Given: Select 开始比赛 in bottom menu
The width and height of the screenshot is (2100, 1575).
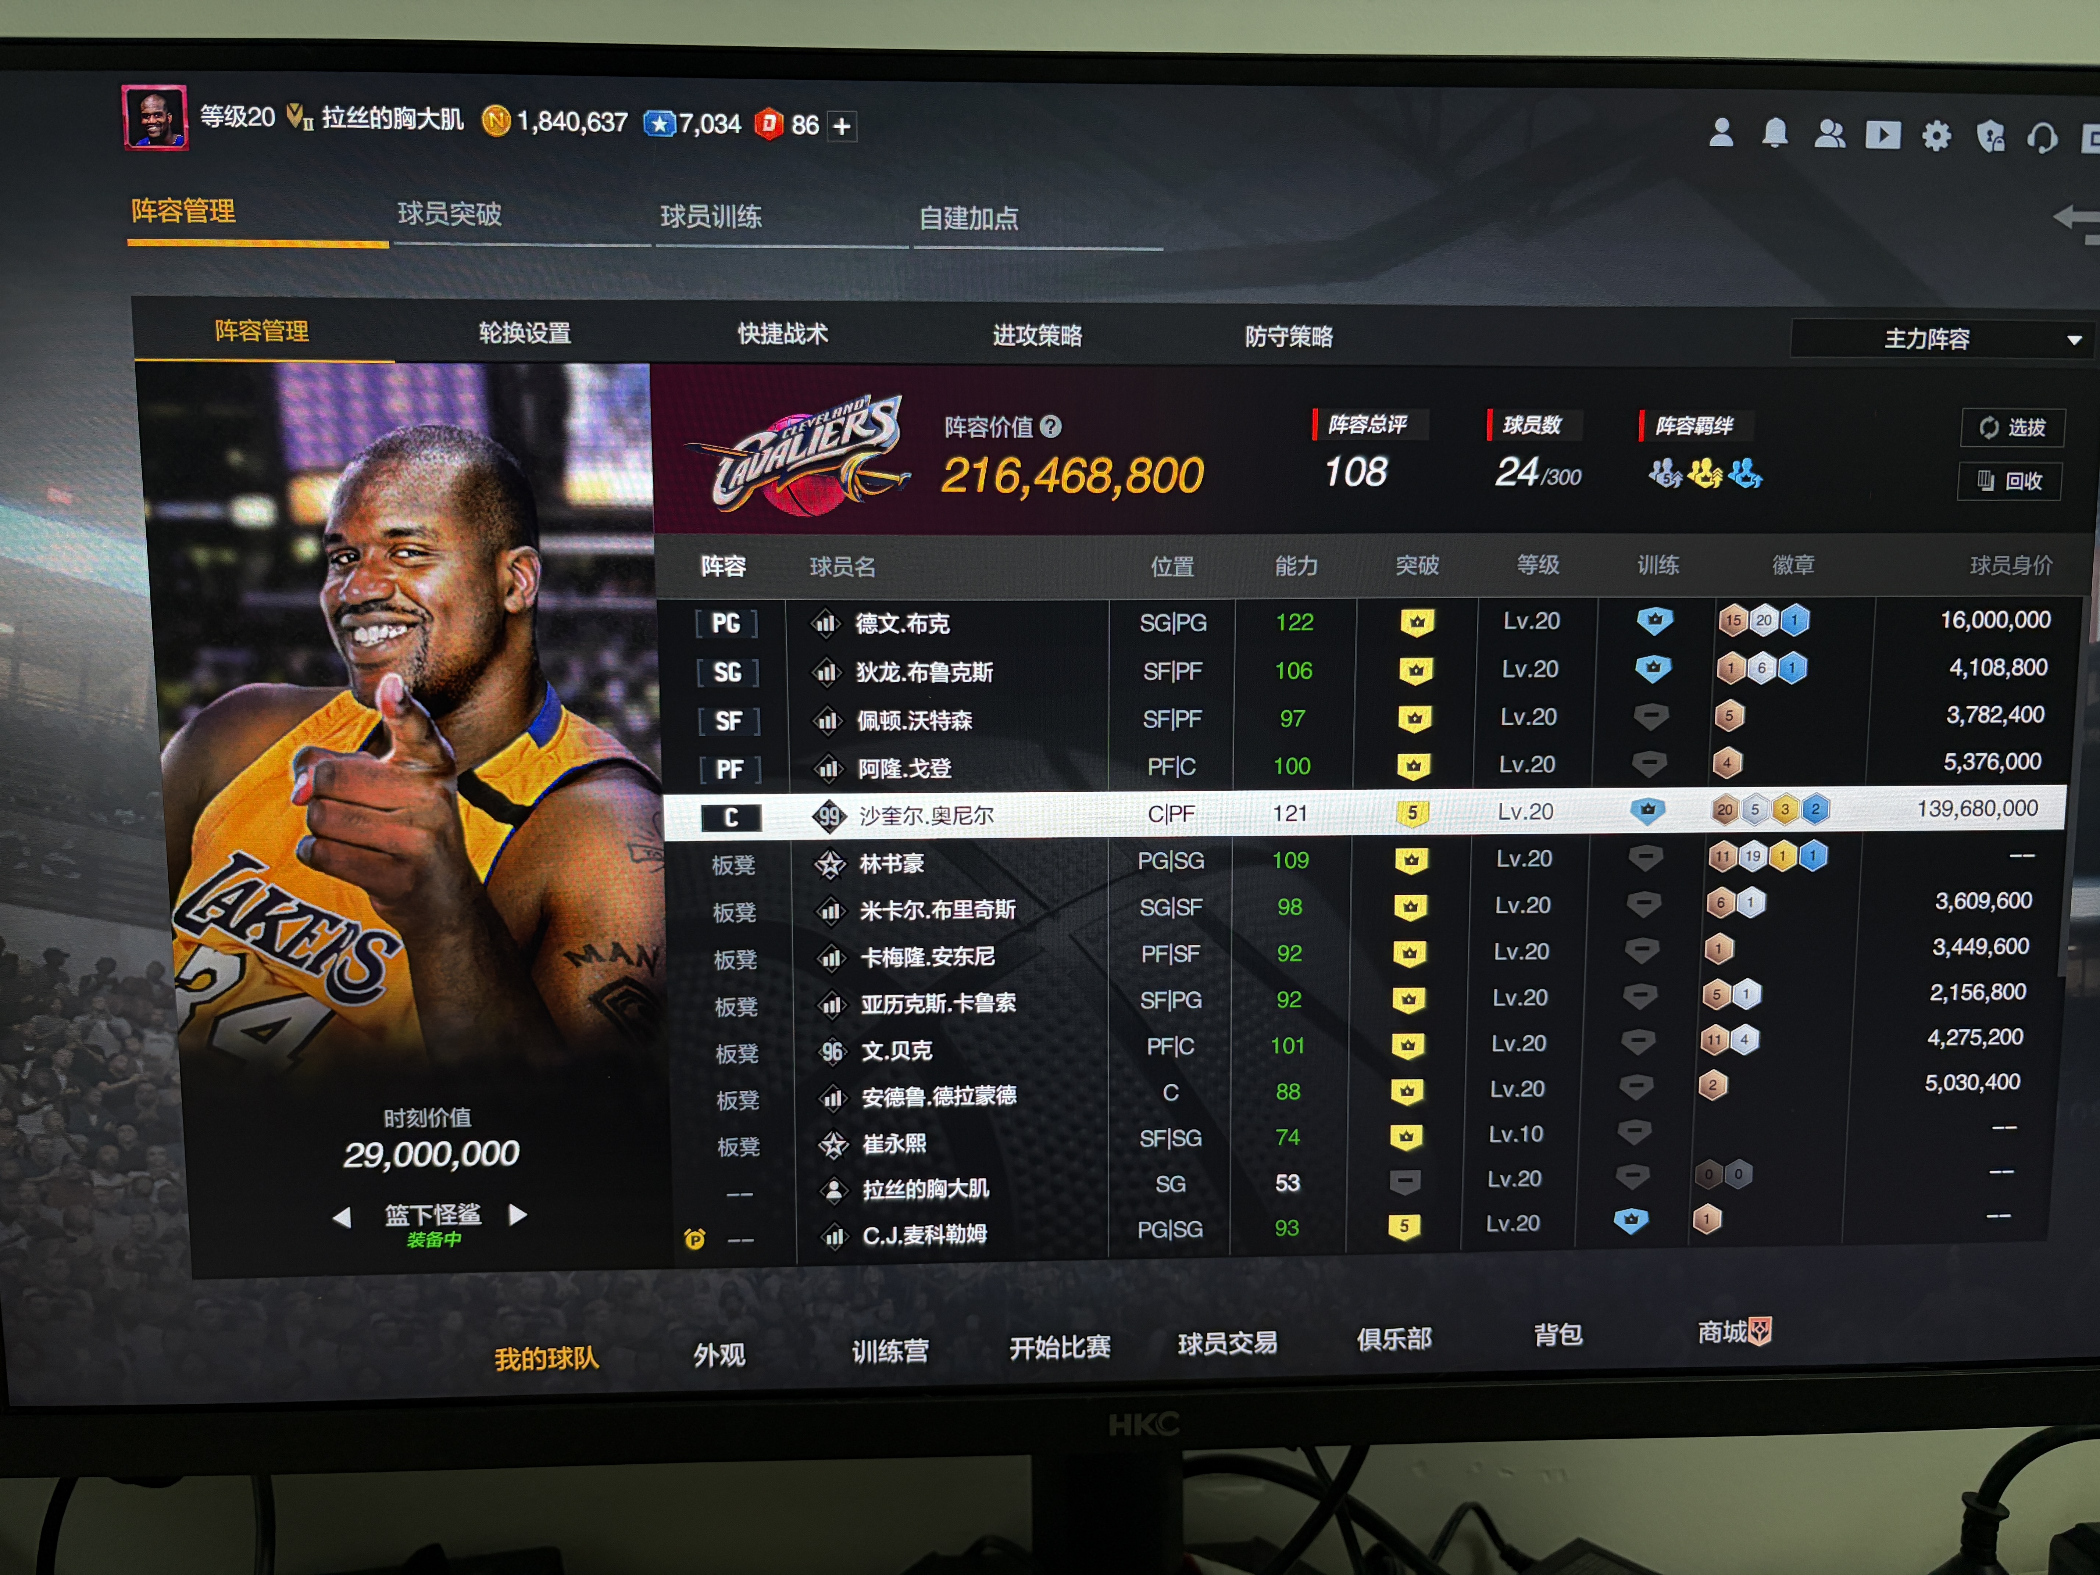Looking at the screenshot, I should tap(1060, 1347).
